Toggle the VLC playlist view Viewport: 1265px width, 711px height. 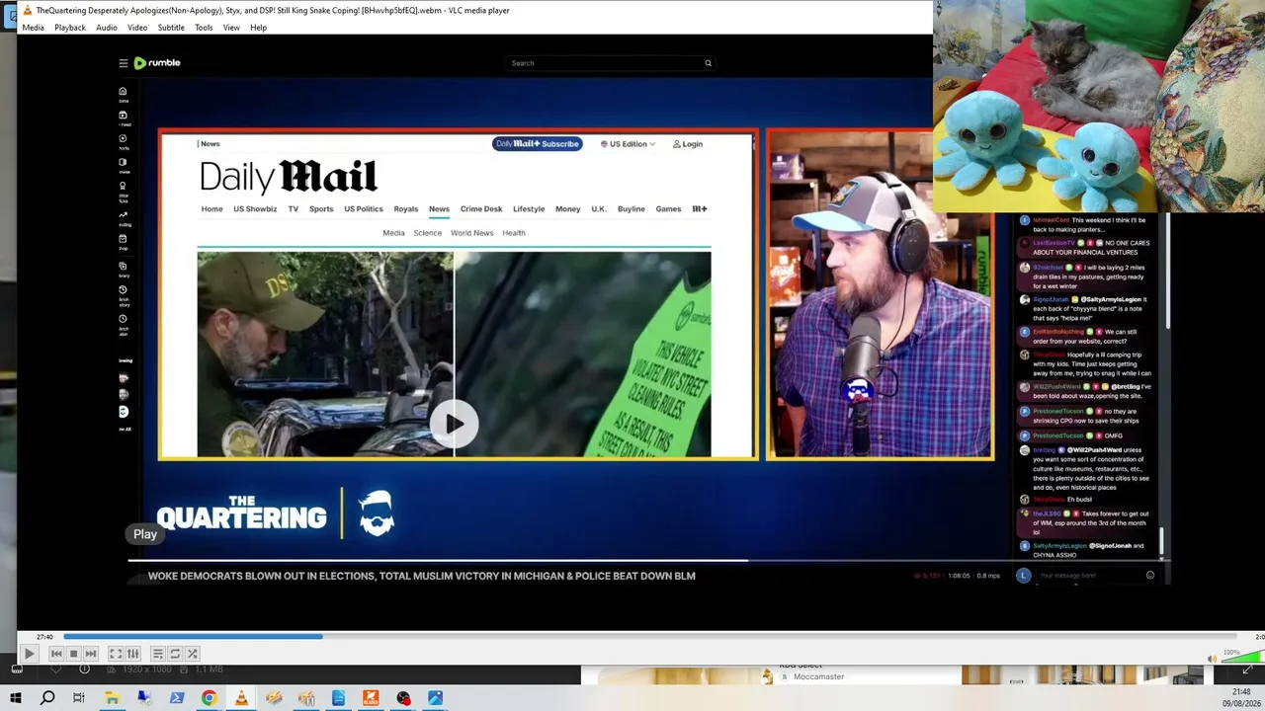[158, 654]
